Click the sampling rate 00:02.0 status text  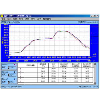coord(95,22)
